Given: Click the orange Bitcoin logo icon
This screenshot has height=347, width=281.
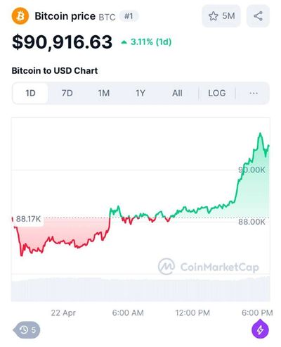Looking at the screenshot, I should tap(20, 16).
